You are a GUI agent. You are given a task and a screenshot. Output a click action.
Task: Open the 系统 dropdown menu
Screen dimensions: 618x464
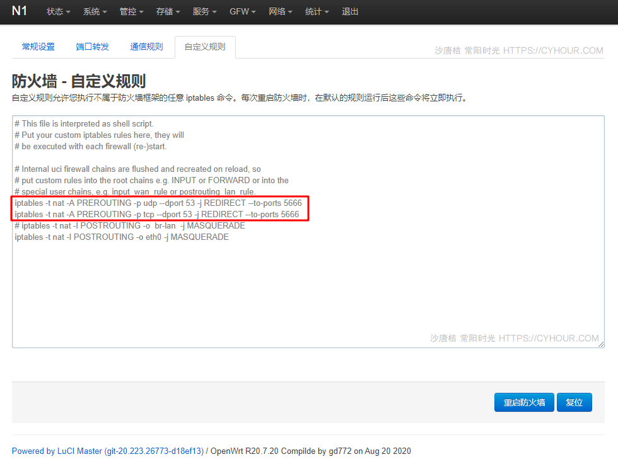point(95,12)
